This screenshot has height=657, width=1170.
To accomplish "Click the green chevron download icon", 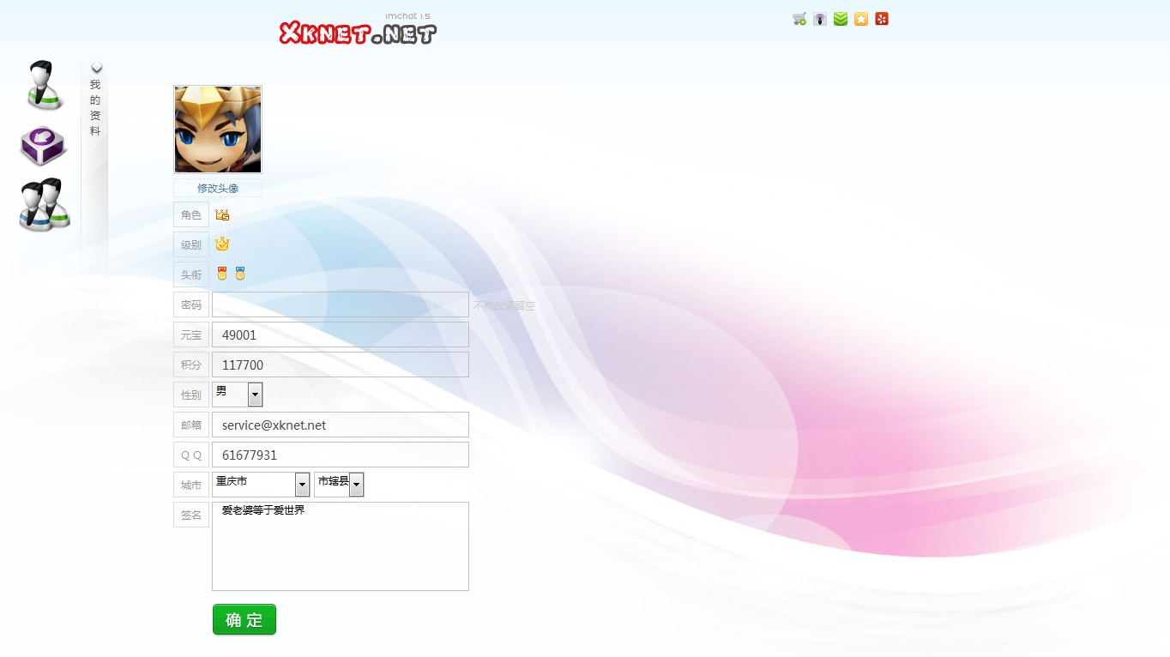I will [841, 19].
